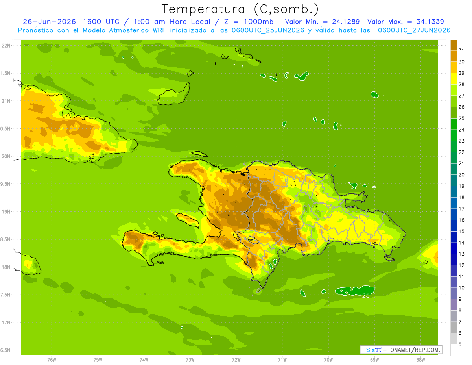Viewport: 472px width, 365px height.
Task: Click the '71W' longitude label
Action: click(x=282, y=359)
